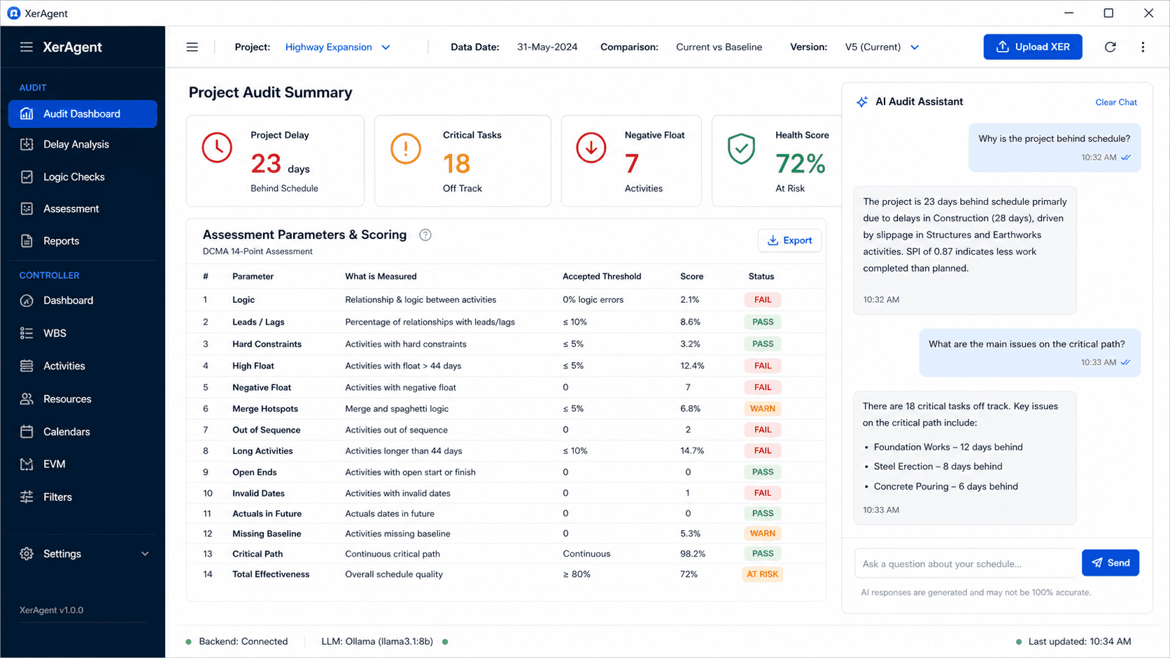Viewport: 1170px width, 658px height.
Task: Click the refresh icon in the top bar
Action: pyautogui.click(x=1110, y=47)
